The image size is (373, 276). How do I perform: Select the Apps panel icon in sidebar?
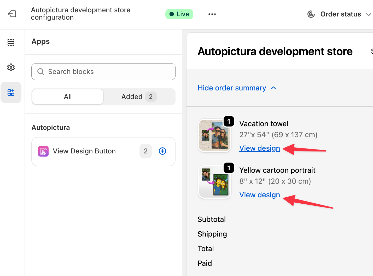11,92
